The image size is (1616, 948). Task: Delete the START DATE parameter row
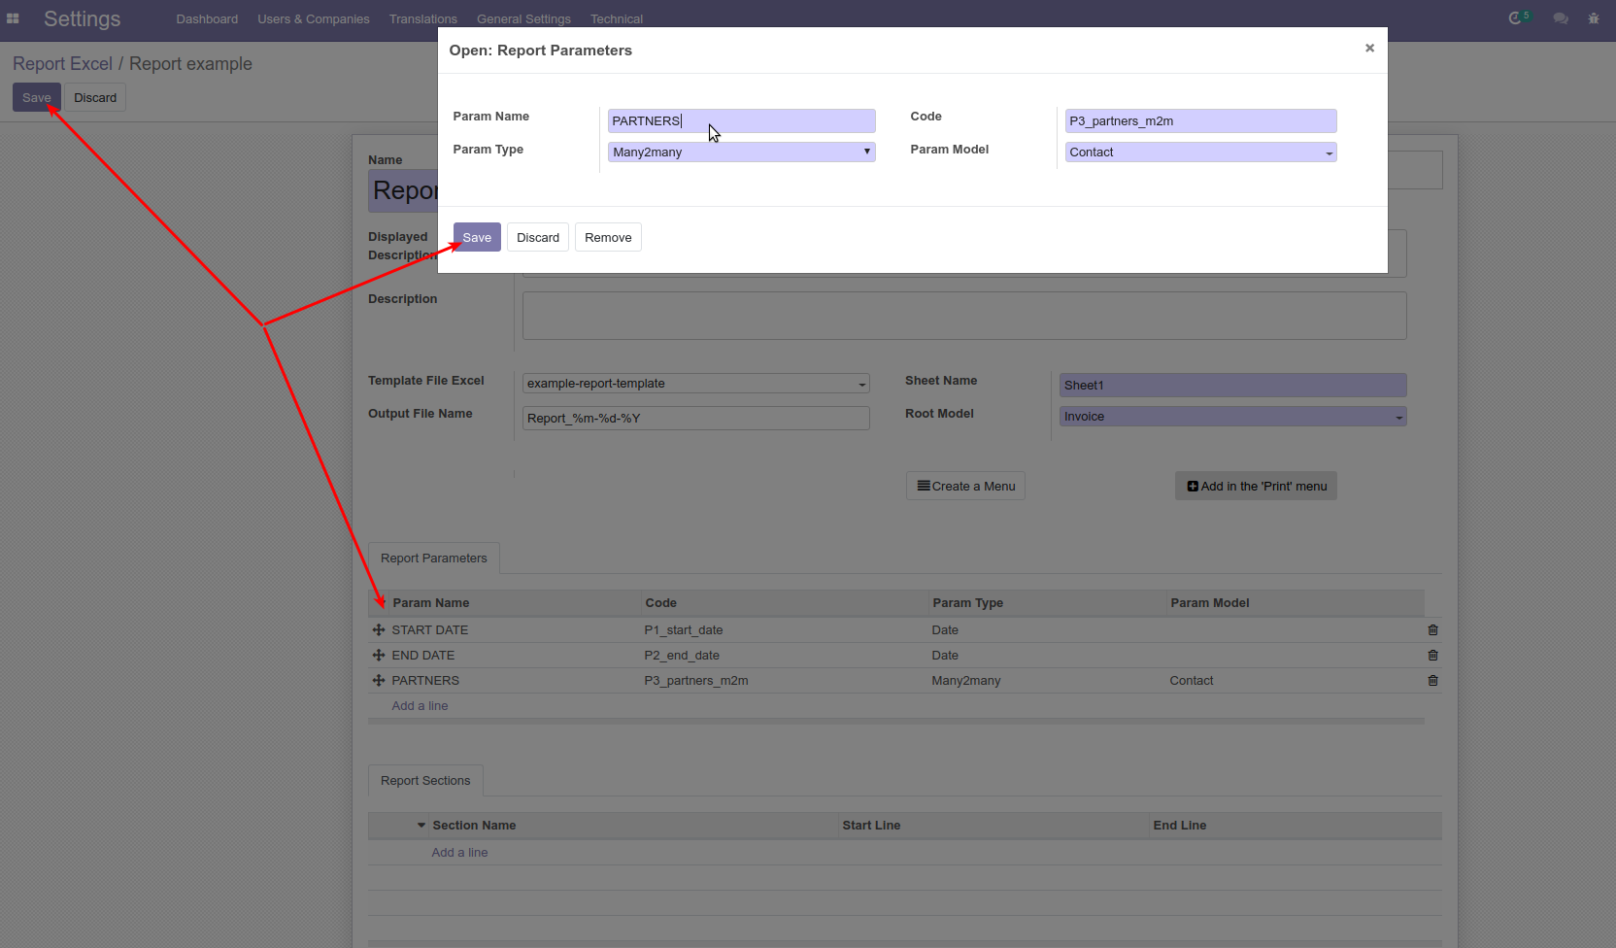[x=1432, y=630]
